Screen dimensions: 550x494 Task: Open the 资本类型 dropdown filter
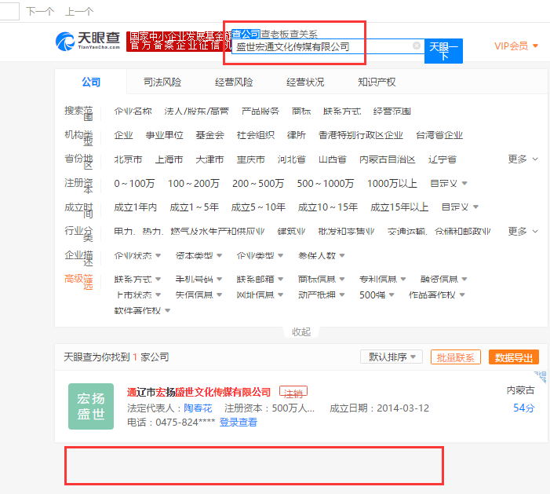pos(199,255)
